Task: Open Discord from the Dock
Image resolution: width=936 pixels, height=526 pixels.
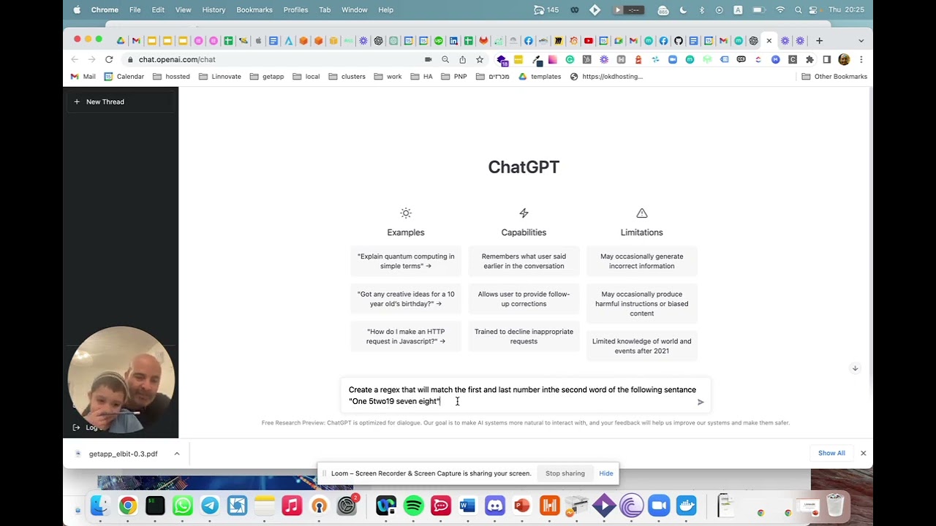Action: click(x=495, y=506)
